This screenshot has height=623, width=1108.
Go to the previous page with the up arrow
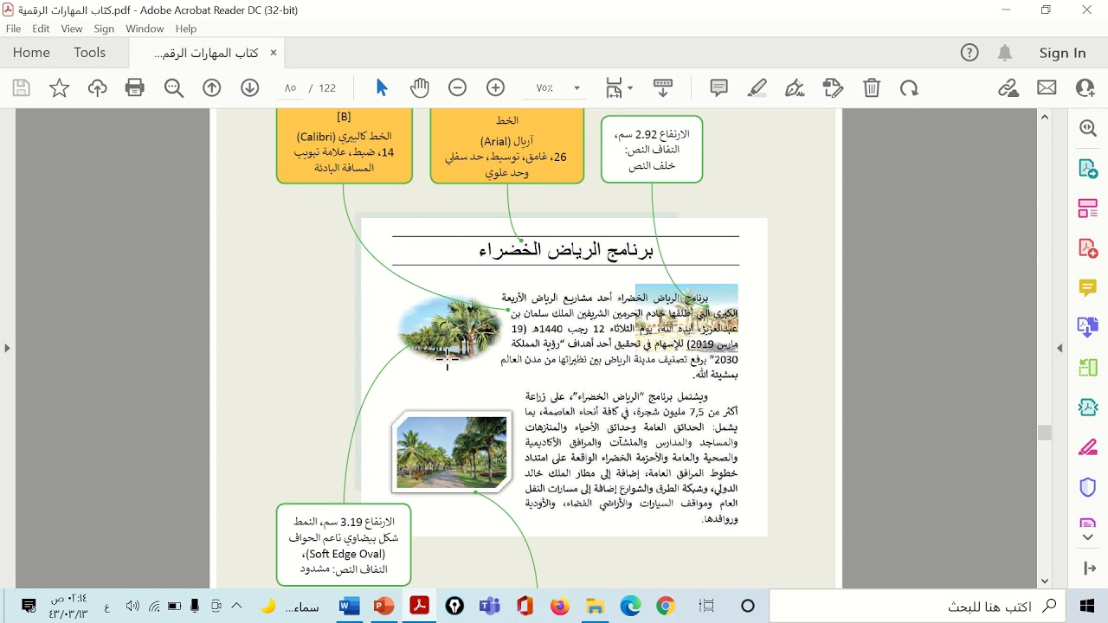point(212,87)
